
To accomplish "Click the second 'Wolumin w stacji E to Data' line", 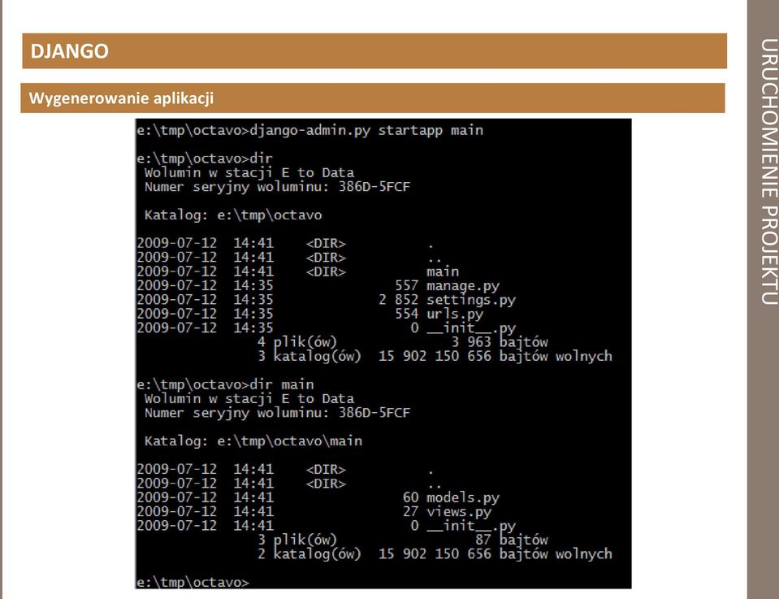I will coord(249,399).
